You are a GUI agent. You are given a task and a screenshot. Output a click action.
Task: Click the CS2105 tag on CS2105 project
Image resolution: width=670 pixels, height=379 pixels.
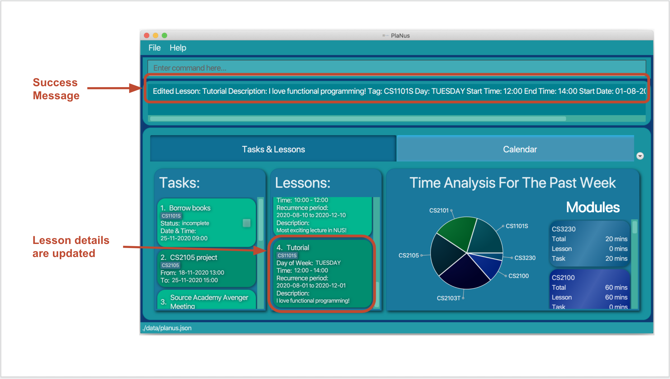click(170, 265)
